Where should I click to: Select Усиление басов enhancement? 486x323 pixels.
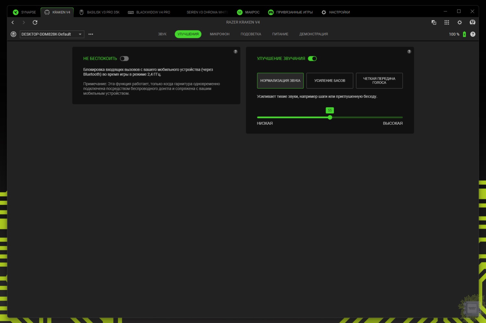(x=330, y=81)
